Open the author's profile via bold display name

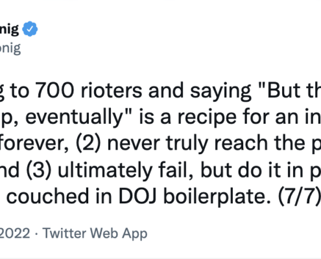tap(9, 29)
